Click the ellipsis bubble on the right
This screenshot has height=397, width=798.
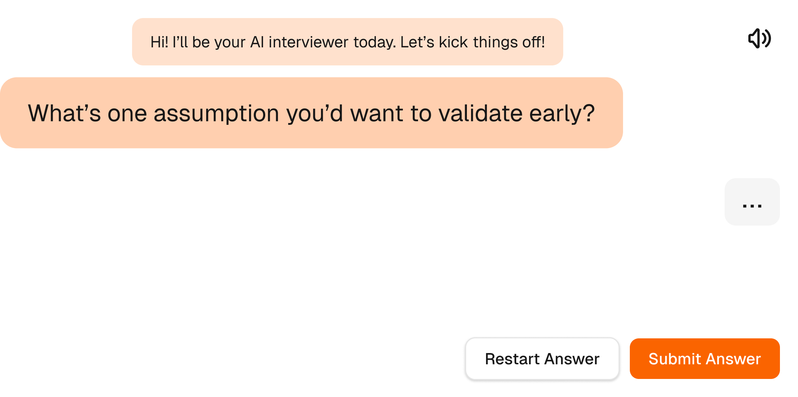coord(752,202)
